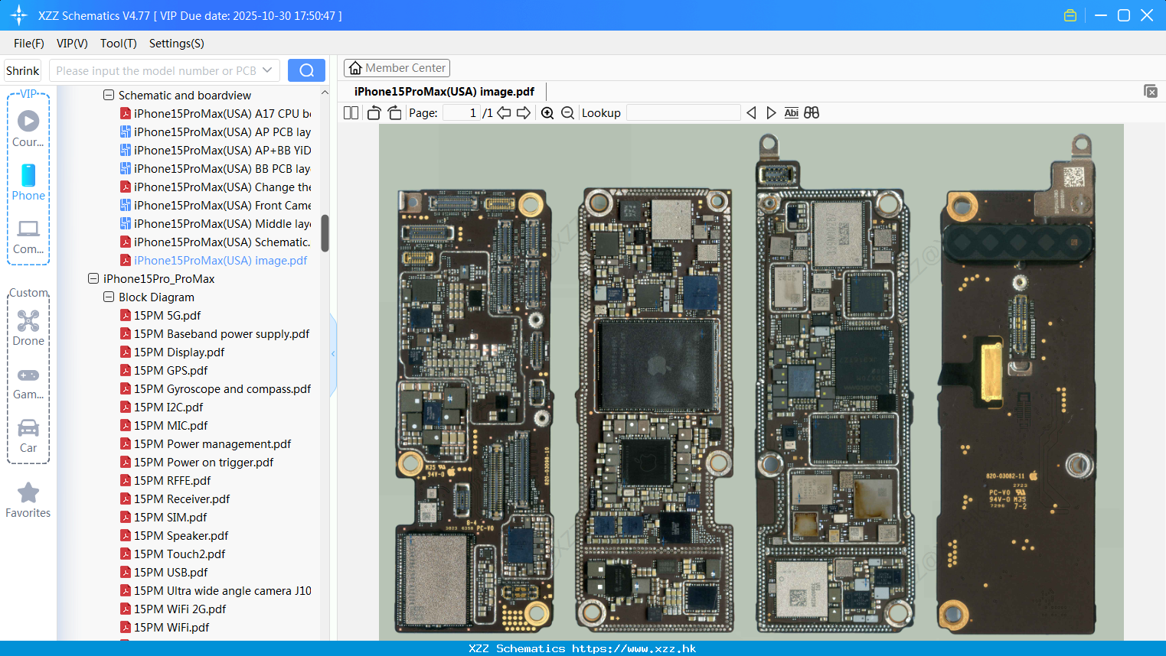1166x656 pixels.
Task: Find next lookup match
Action: pos(771,112)
